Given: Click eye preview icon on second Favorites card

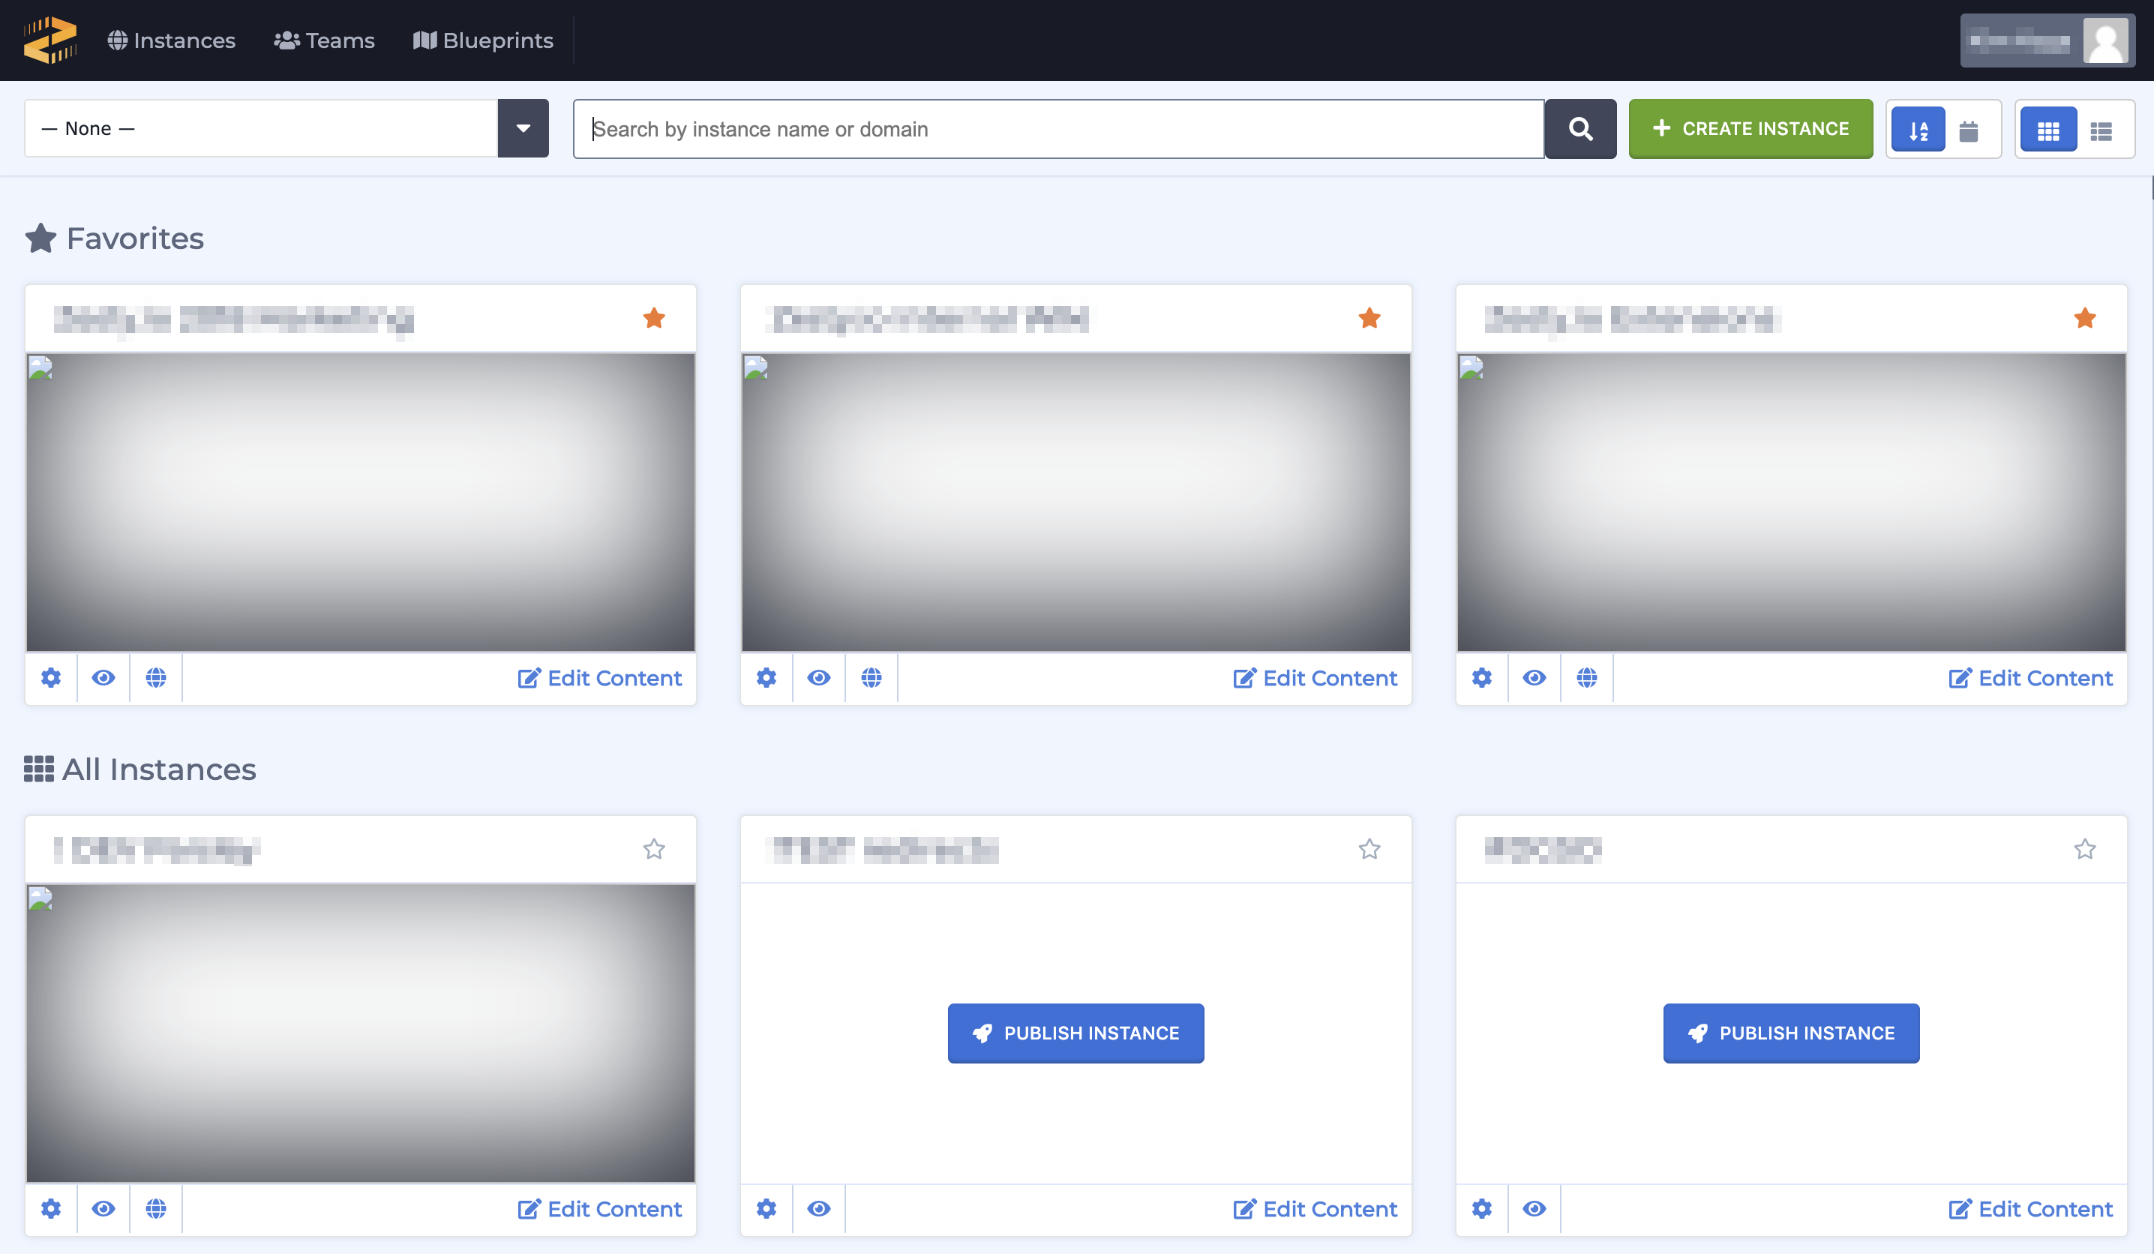Looking at the screenshot, I should click(x=819, y=678).
